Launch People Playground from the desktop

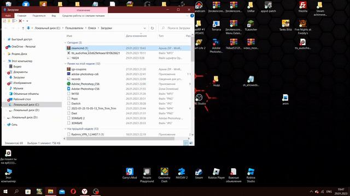point(147,175)
